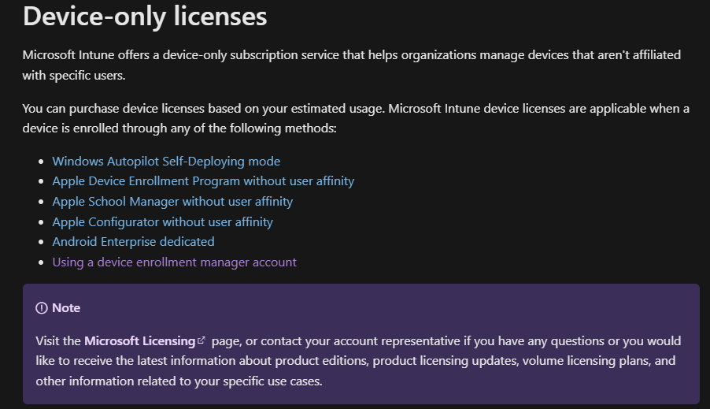Click external link icon next to Microsoft Licensing
The width and height of the screenshot is (710, 409).
click(202, 340)
